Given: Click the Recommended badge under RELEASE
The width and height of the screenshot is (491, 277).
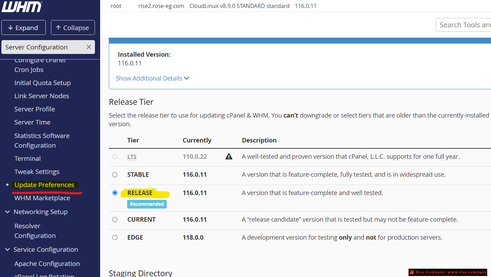Looking at the screenshot, I should tap(147, 204).
